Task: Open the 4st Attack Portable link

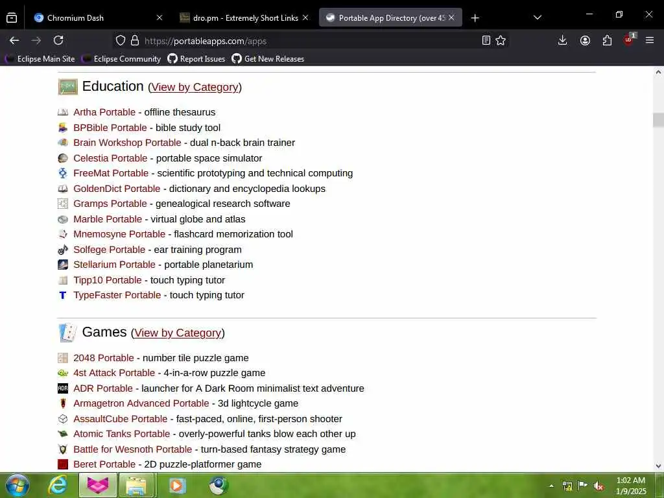Action: pos(114,373)
